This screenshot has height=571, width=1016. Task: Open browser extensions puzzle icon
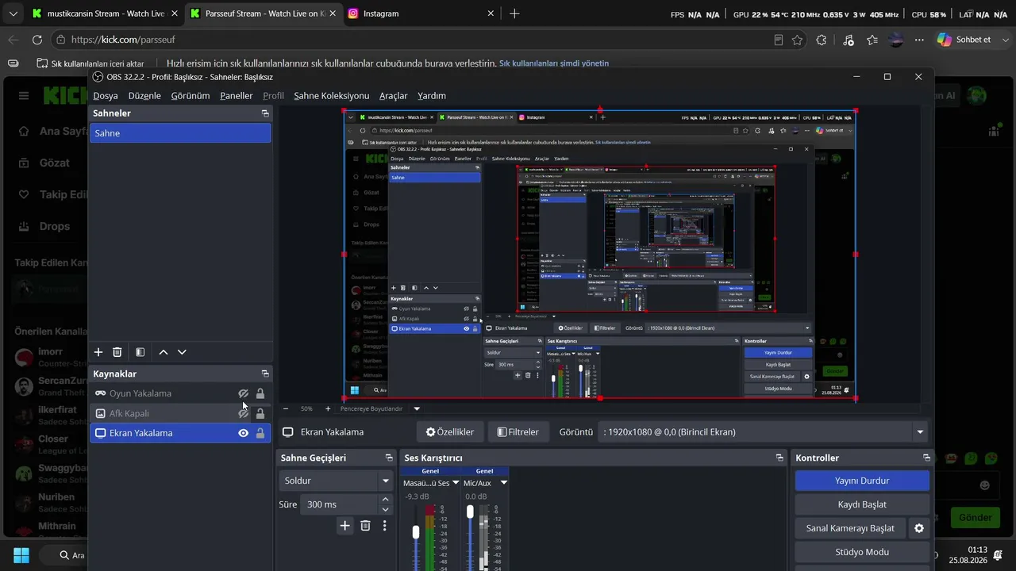point(822,40)
